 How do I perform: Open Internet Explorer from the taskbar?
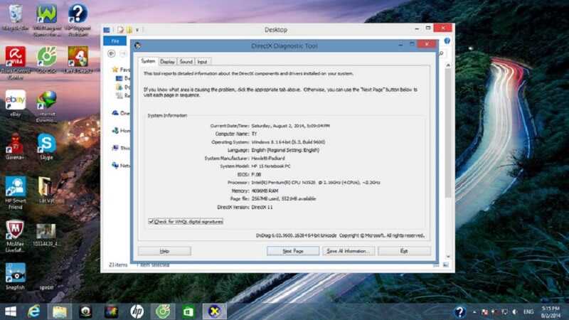[x=34, y=311]
